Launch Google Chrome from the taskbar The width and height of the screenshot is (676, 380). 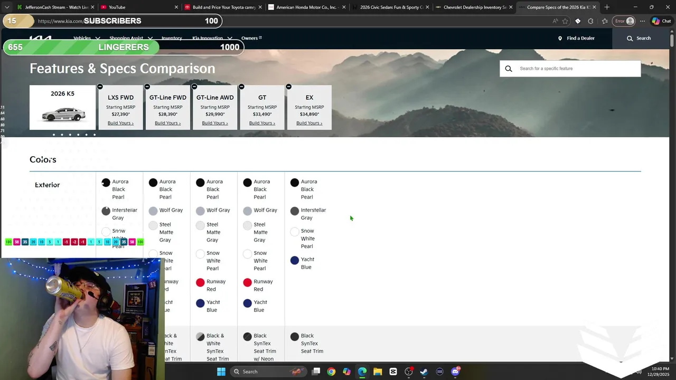(x=331, y=372)
